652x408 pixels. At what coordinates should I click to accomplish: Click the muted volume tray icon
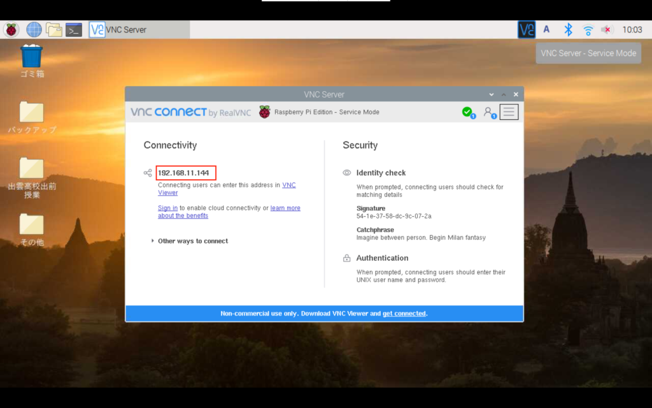(607, 30)
